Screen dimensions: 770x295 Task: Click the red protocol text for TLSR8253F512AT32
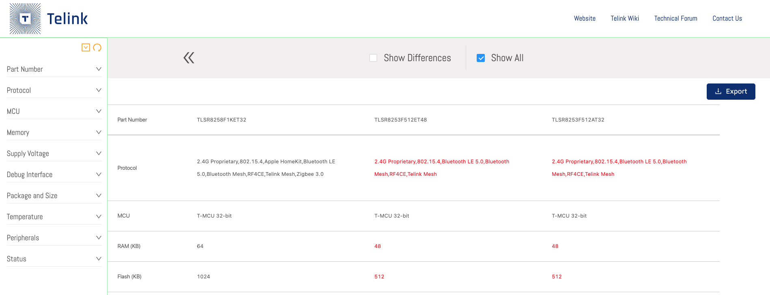tap(619, 168)
